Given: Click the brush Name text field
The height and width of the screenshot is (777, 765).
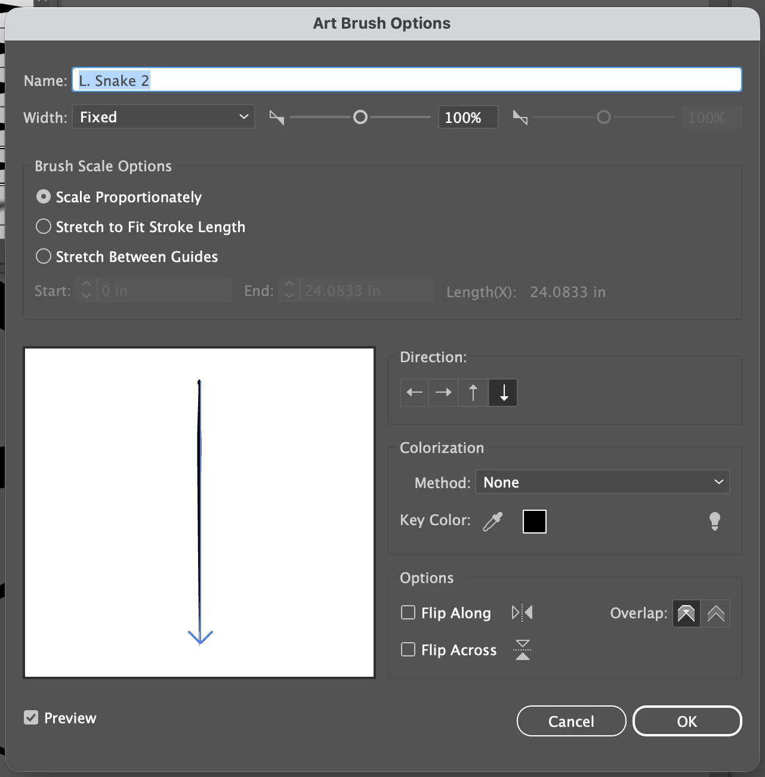Looking at the screenshot, I should pyautogui.click(x=407, y=80).
